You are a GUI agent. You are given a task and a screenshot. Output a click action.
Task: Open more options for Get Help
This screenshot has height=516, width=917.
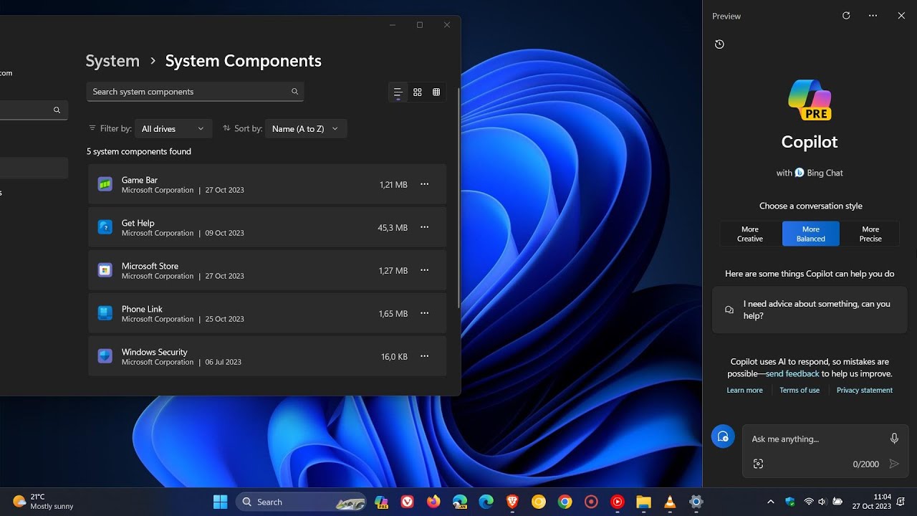point(424,227)
